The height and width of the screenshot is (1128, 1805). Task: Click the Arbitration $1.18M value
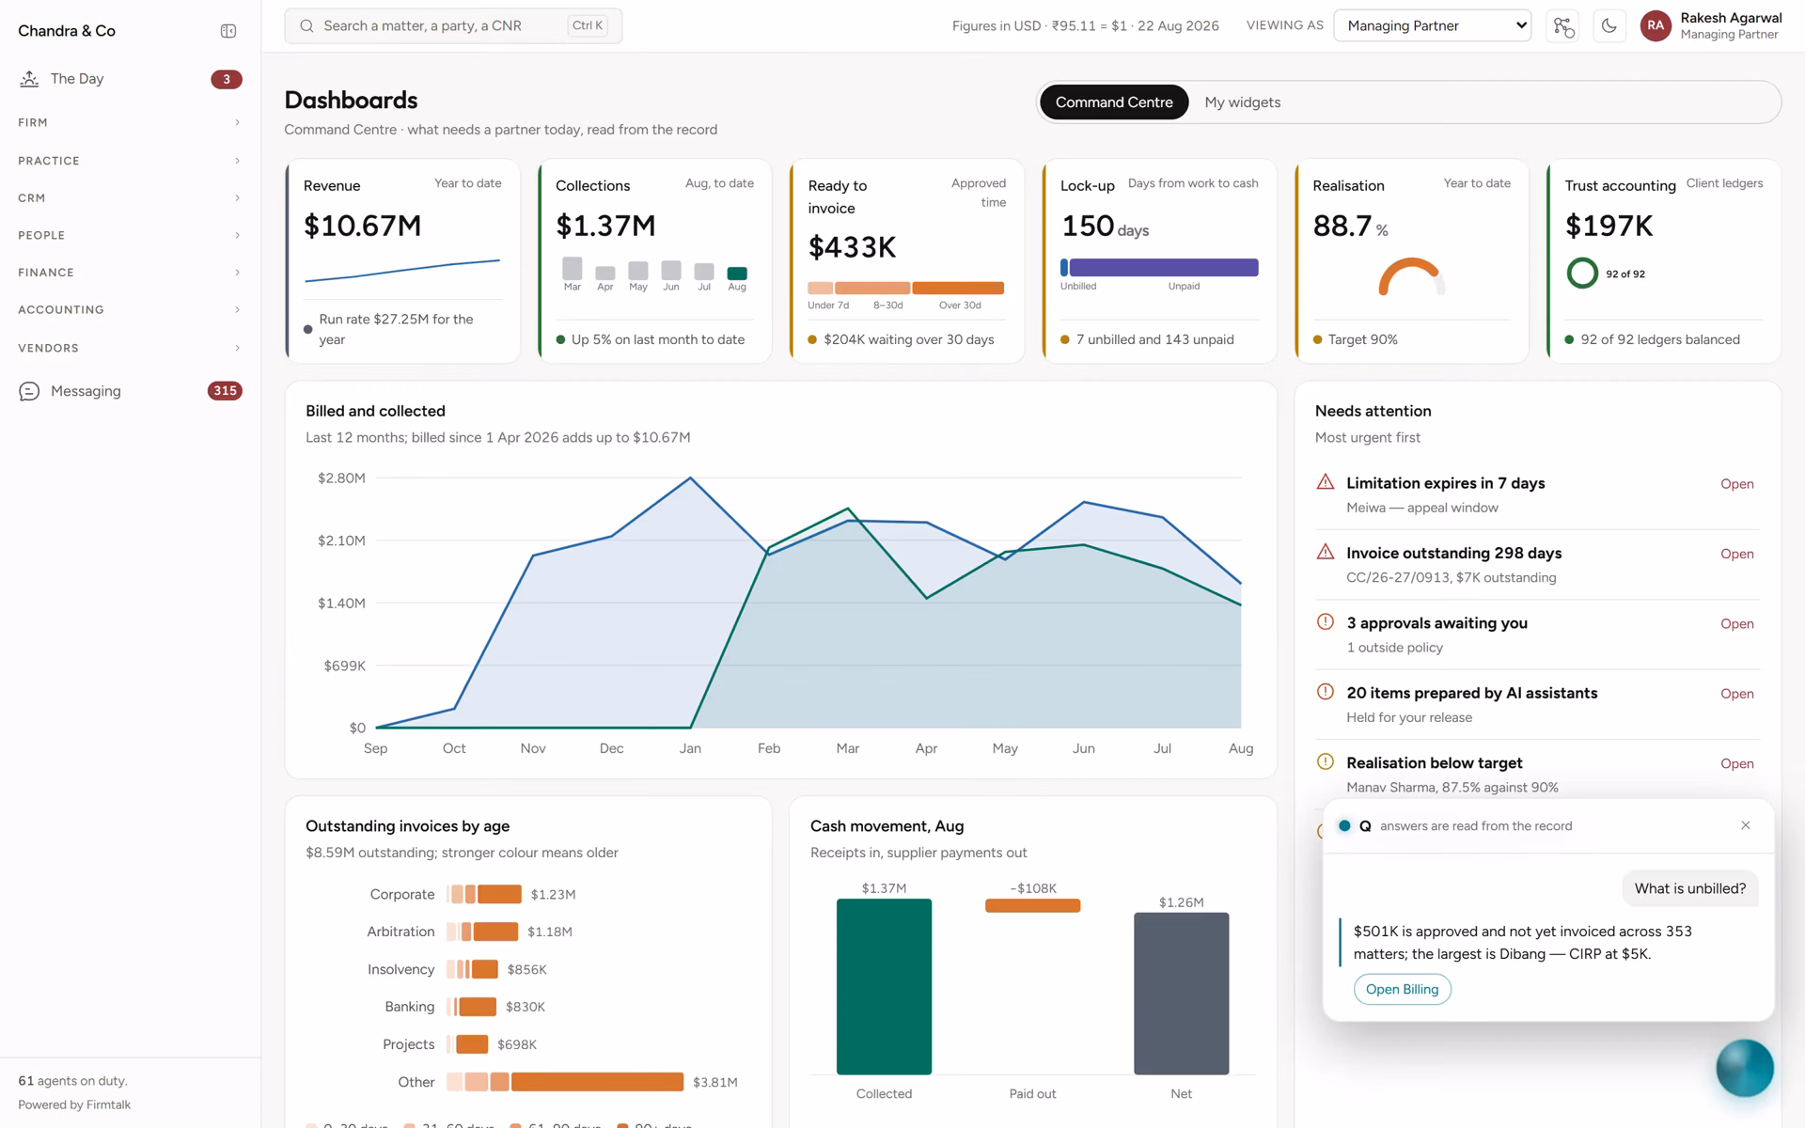(x=550, y=932)
